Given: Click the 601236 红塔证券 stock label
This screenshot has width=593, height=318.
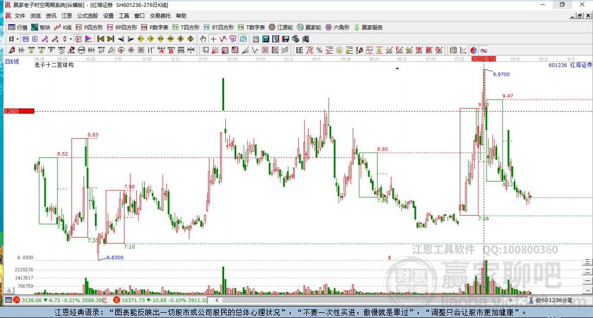Looking at the screenshot, I should click(570, 65).
